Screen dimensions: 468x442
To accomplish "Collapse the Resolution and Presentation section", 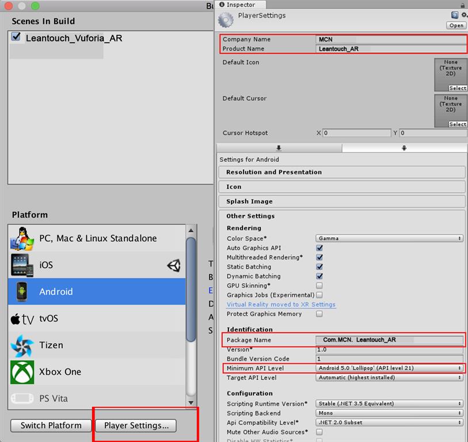I will pyautogui.click(x=340, y=172).
